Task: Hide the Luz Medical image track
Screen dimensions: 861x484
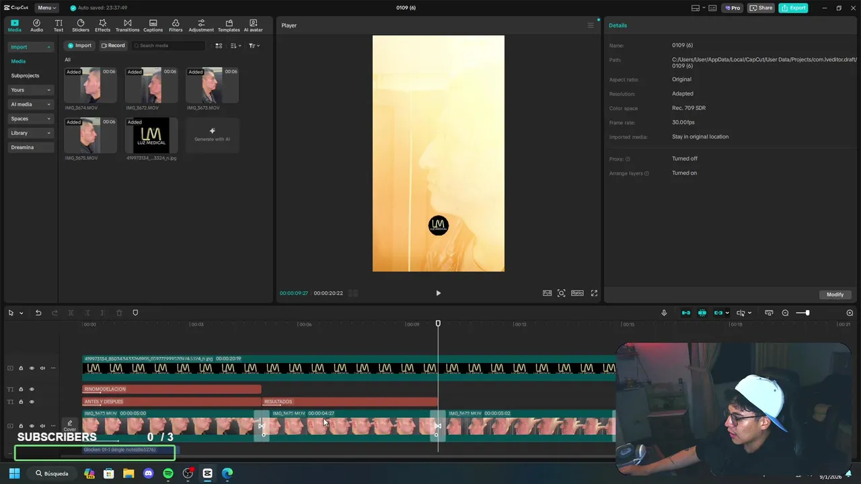Action: (x=31, y=368)
